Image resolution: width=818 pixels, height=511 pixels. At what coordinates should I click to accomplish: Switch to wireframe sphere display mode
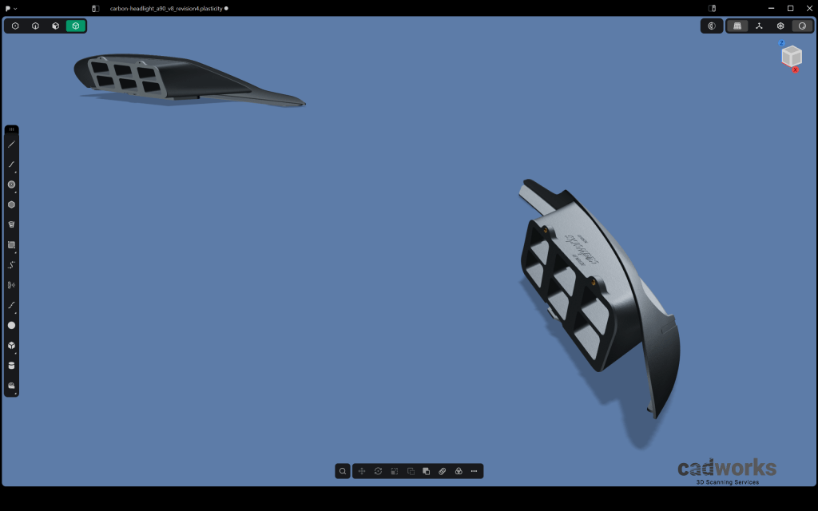(780, 26)
